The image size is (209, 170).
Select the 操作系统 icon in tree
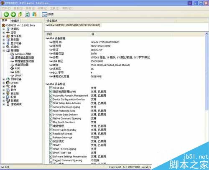(x=8, y=36)
